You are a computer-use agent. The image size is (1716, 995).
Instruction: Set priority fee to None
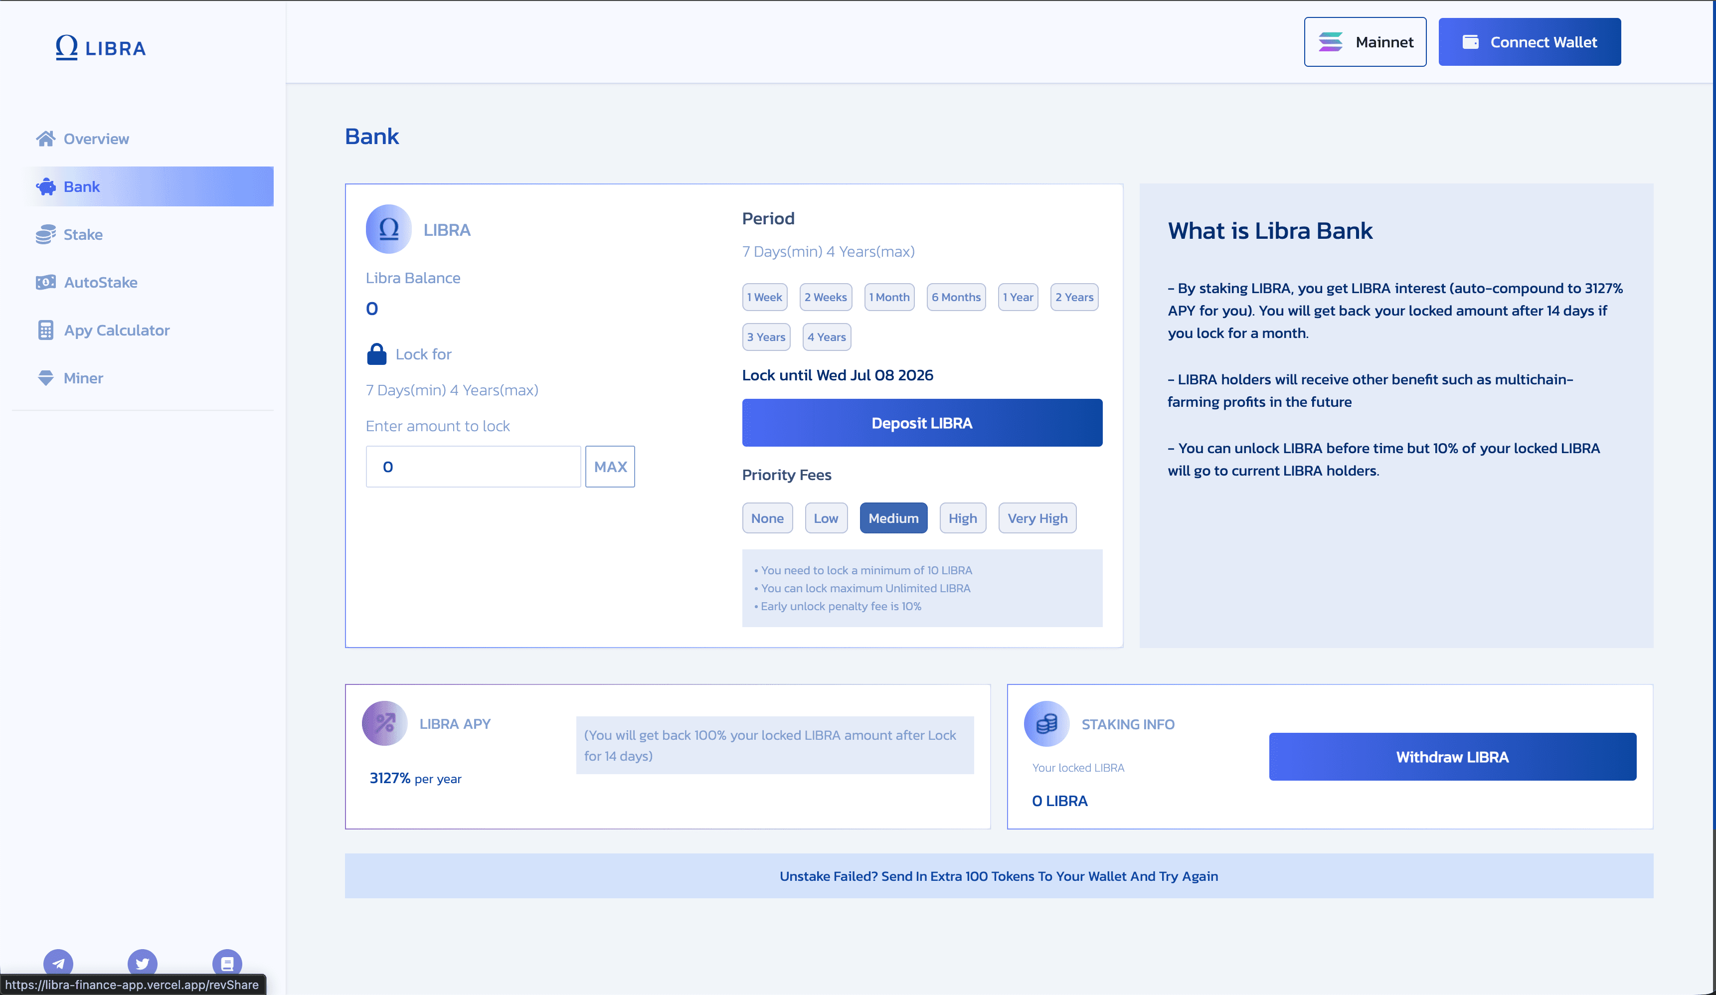(767, 518)
